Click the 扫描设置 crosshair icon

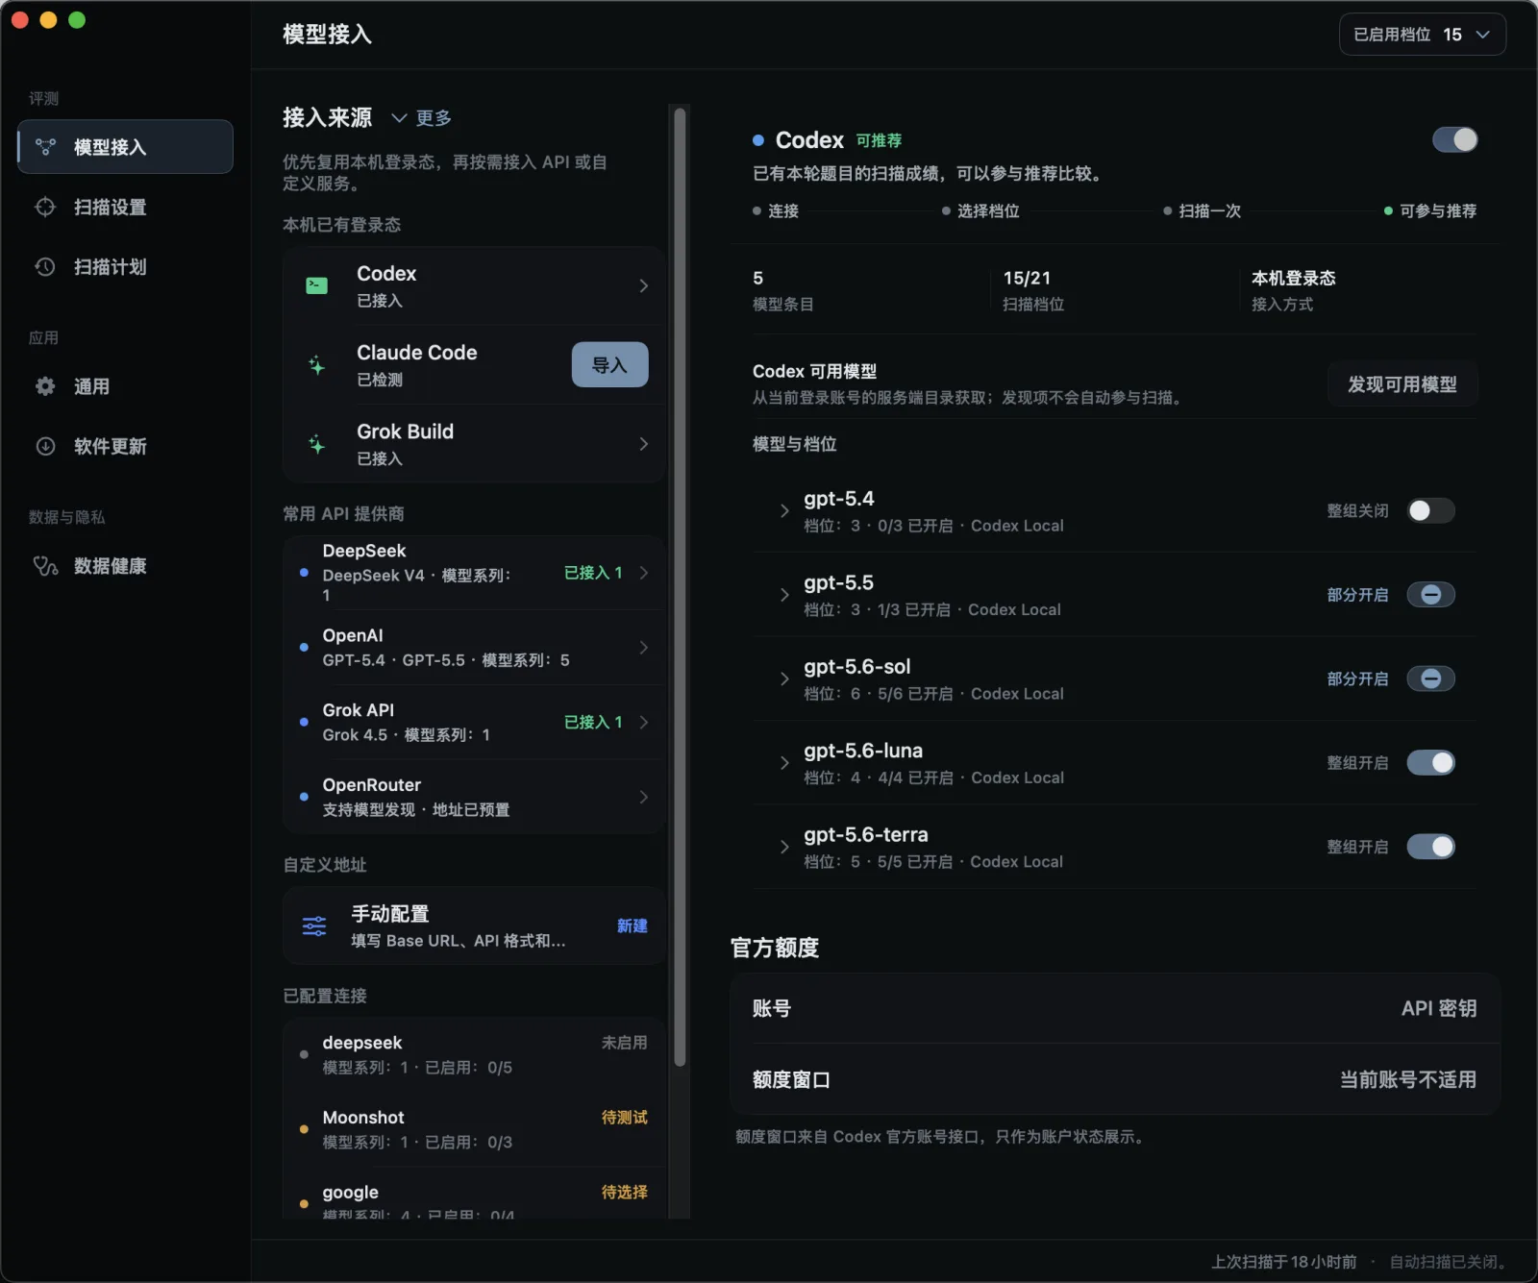click(x=45, y=207)
